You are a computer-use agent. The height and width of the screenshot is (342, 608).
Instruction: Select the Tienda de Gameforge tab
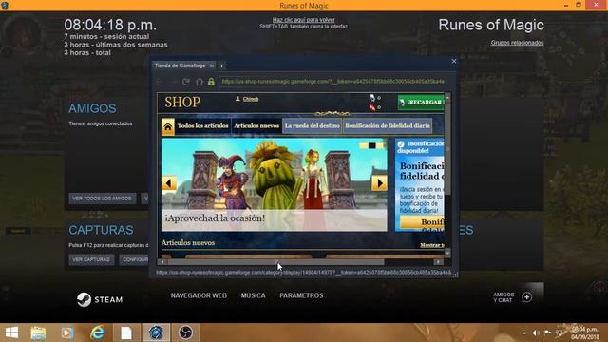pyautogui.click(x=180, y=66)
